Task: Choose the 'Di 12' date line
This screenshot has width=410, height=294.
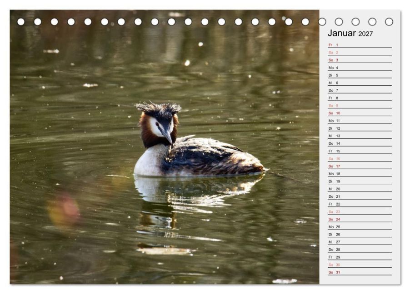Action: pos(360,128)
